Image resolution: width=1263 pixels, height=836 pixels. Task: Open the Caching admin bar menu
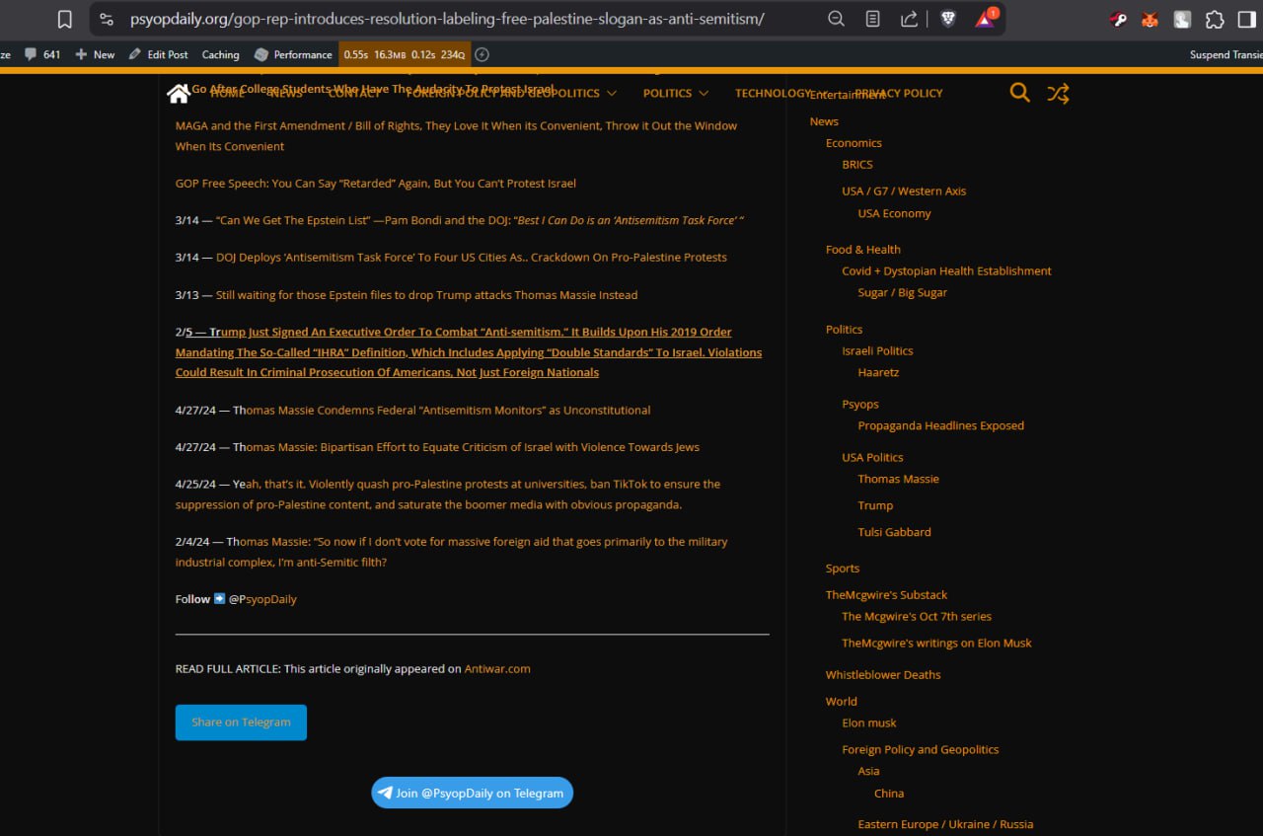click(221, 54)
